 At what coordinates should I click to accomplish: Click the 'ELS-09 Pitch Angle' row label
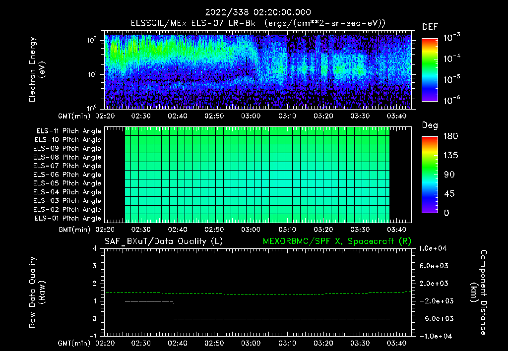click(67, 149)
